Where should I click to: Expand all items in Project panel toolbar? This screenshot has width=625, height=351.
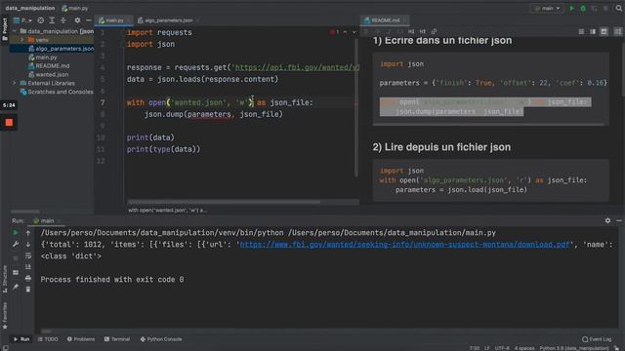pyautogui.click(x=52, y=19)
